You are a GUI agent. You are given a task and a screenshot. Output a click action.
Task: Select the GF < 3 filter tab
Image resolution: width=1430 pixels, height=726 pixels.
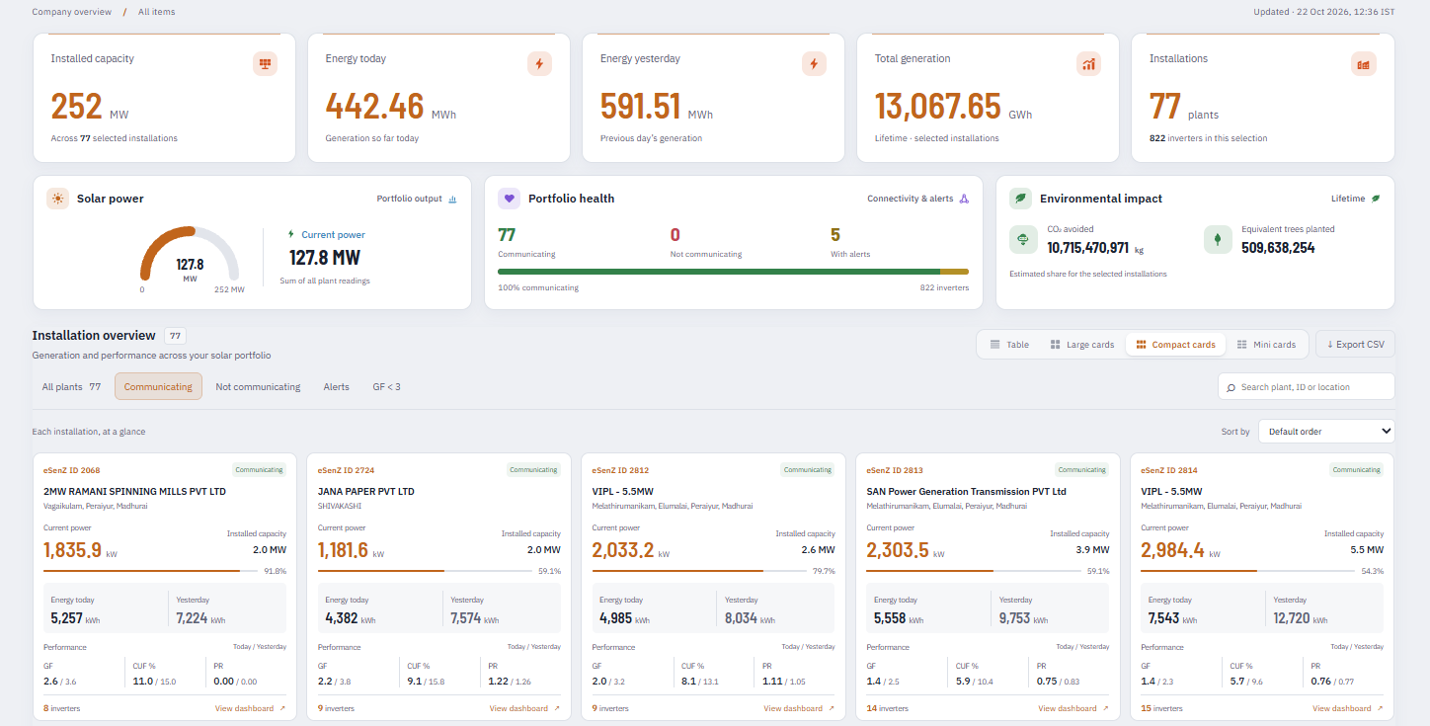[386, 387]
